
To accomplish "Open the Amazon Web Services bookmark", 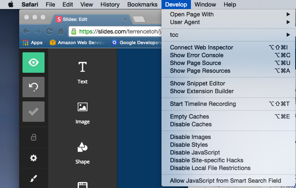I will (77, 43).
